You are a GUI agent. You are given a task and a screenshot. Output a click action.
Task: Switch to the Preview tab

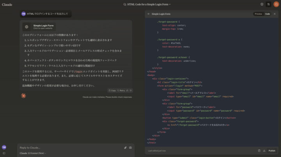pyautogui.click(x=258, y=14)
